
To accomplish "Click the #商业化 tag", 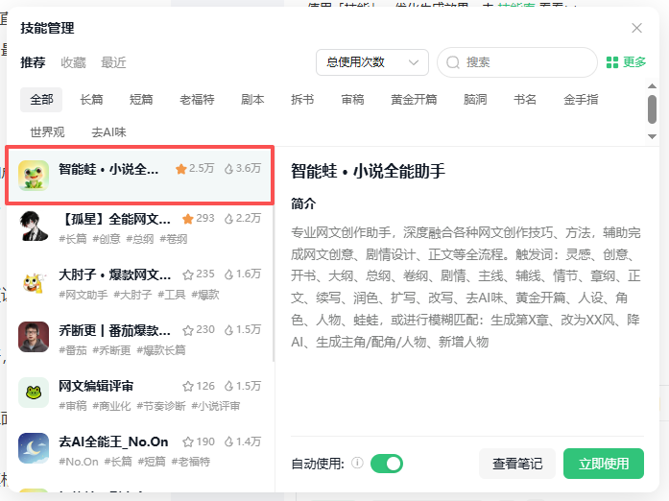I will click(x=111, y=406).
